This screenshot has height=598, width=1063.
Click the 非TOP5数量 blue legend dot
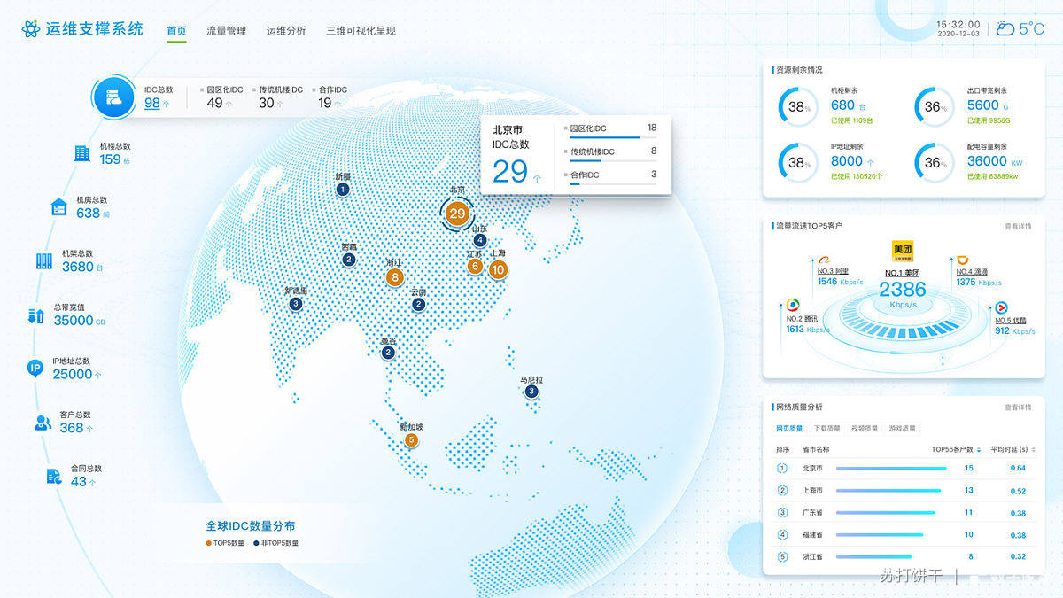click(255, 543)
